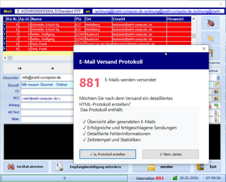Click the Alt-Text file attach icon
The width and height of the screenshot is (226, 182).
216,113
